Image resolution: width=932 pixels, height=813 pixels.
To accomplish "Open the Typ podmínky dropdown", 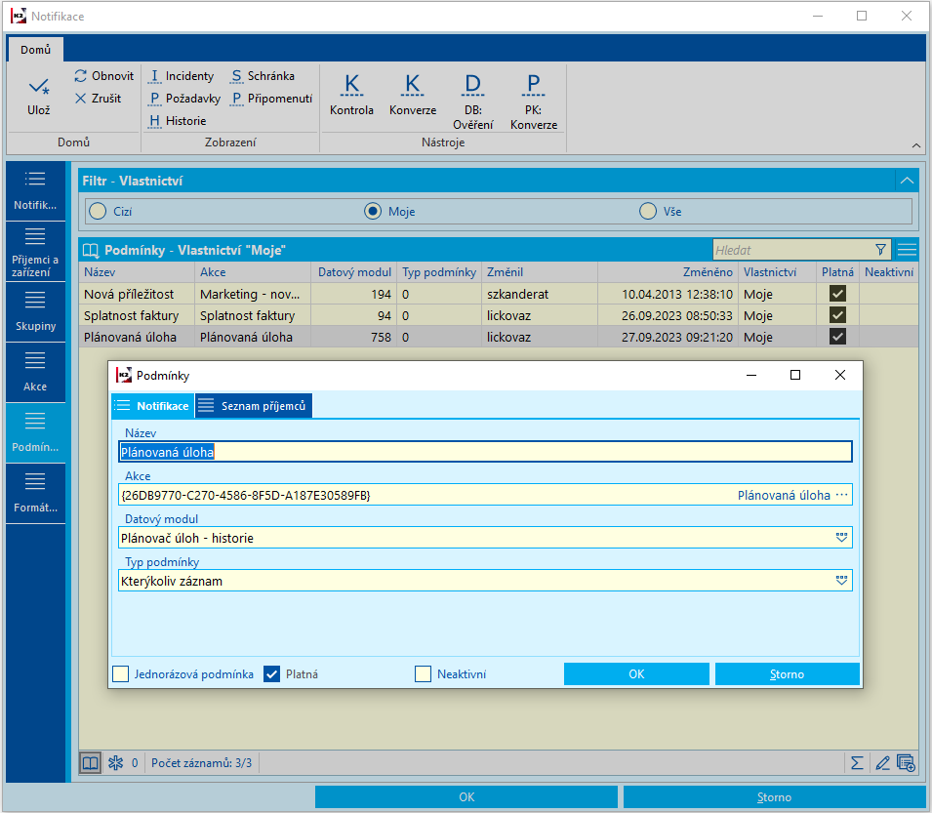I will pos(841,581).
